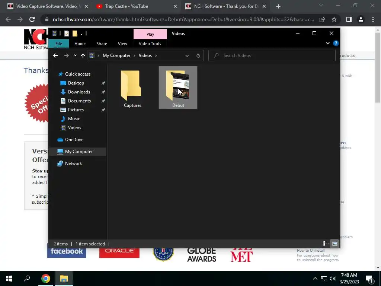The height and width of the screenshot is (286, 381).
Task: Go forward in File Explorer
Action: coord(66,56)
